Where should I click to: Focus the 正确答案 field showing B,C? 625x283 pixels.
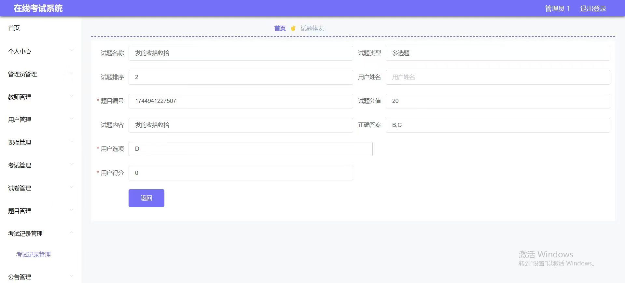coord(498,125)
